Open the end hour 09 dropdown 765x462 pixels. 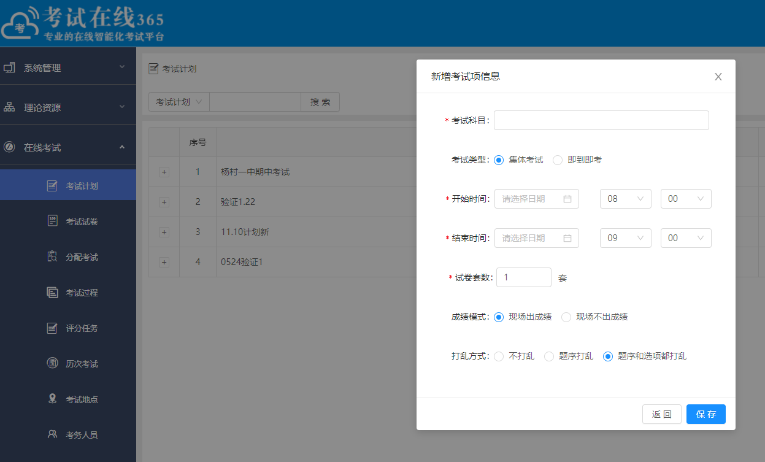(625, 238)
